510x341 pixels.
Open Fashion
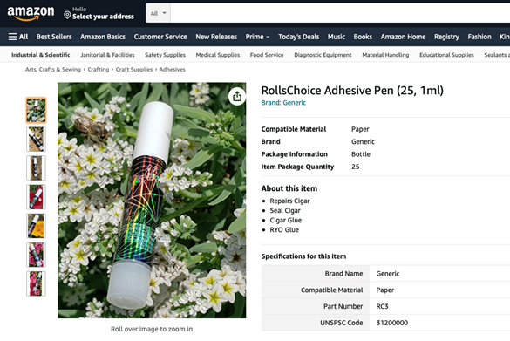point(479,37)
